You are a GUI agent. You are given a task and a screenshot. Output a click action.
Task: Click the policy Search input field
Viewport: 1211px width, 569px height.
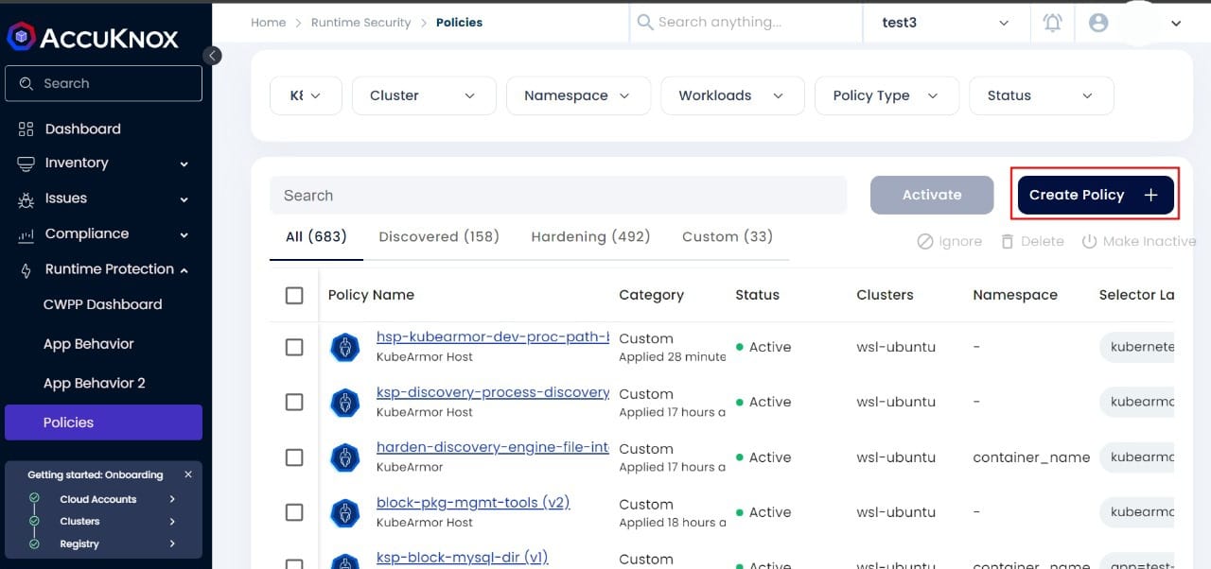pyautogui.click(x=558, y=196)
